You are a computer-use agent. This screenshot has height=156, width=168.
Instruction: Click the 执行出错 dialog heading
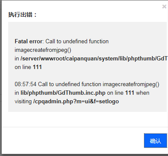click(x=22, y=15)
